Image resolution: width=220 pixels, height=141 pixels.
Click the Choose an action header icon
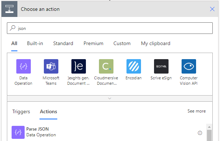[9, 9]
